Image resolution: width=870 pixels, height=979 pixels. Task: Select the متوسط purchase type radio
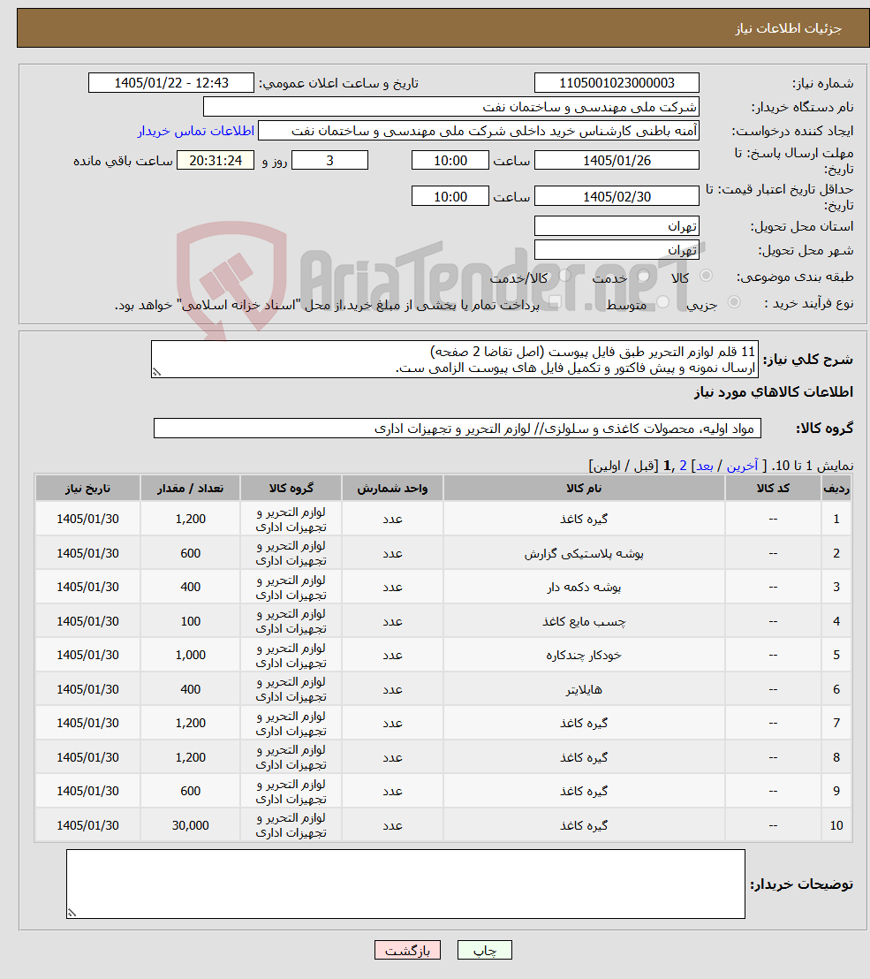click(663, 302)
